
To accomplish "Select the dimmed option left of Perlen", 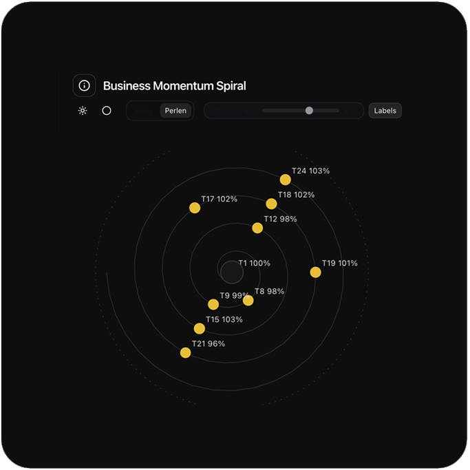I will (x=144, y=111).
